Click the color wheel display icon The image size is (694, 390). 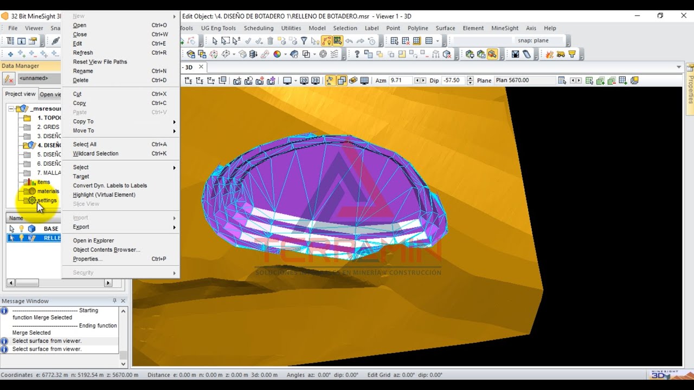click(x=277, y=54)
